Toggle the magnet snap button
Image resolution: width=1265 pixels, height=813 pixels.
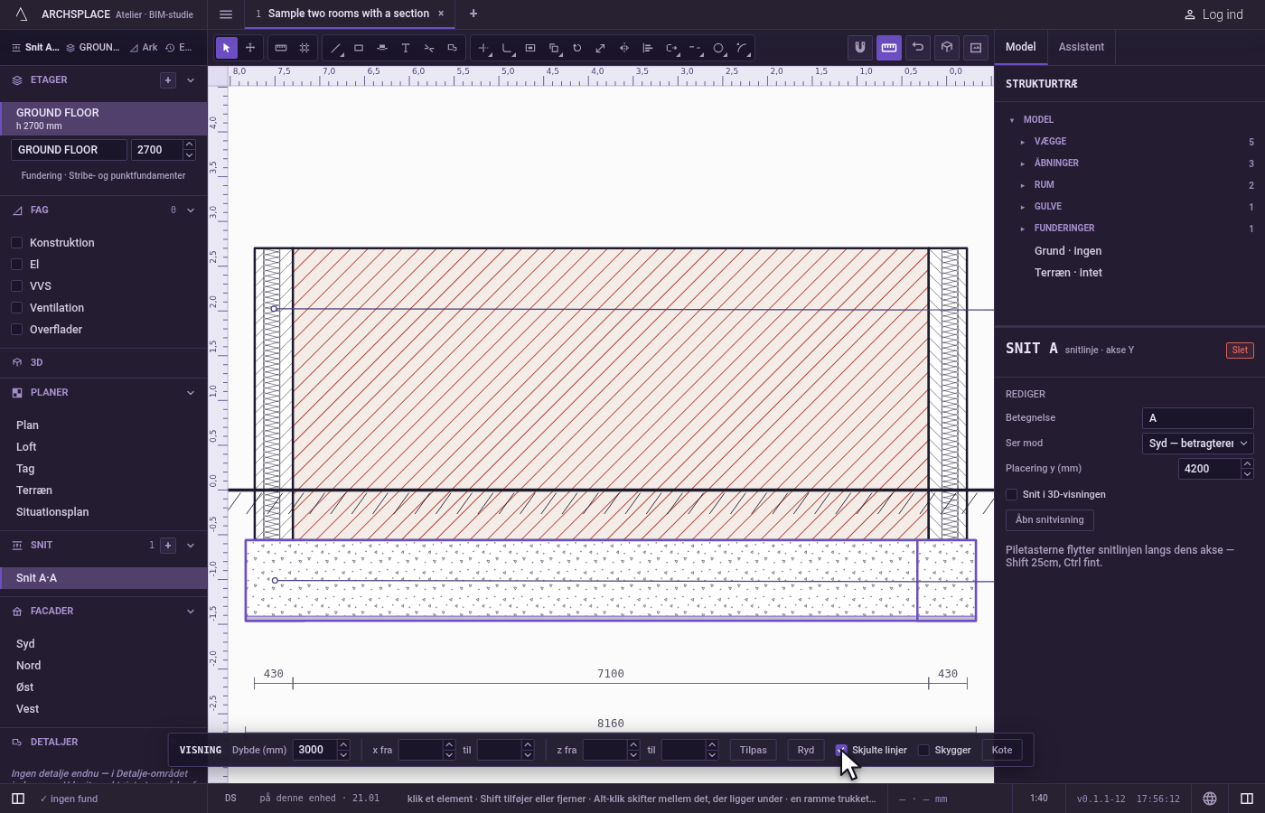(860, 48)
